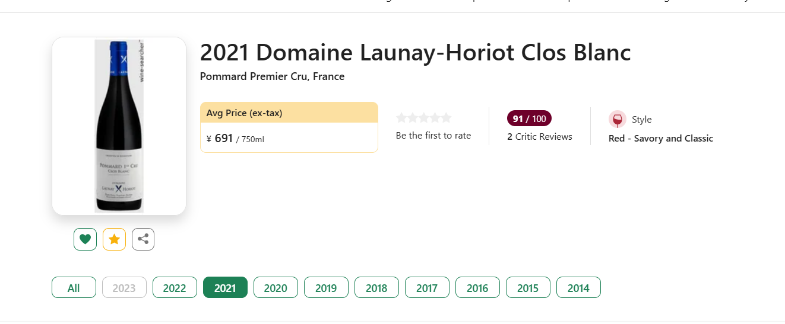Click the yellow star icon
785x324 pixels.
tap(114, 239)
